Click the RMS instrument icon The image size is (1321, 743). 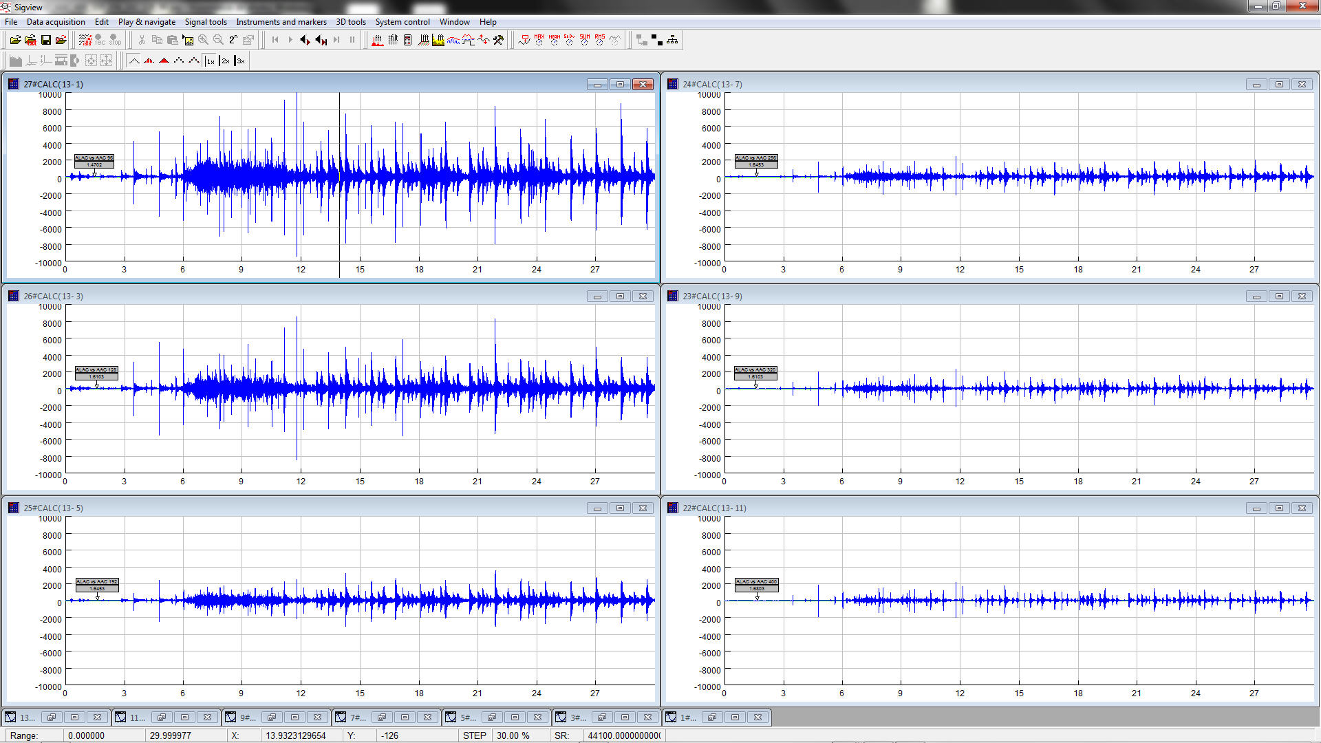[x=599, y=40]
